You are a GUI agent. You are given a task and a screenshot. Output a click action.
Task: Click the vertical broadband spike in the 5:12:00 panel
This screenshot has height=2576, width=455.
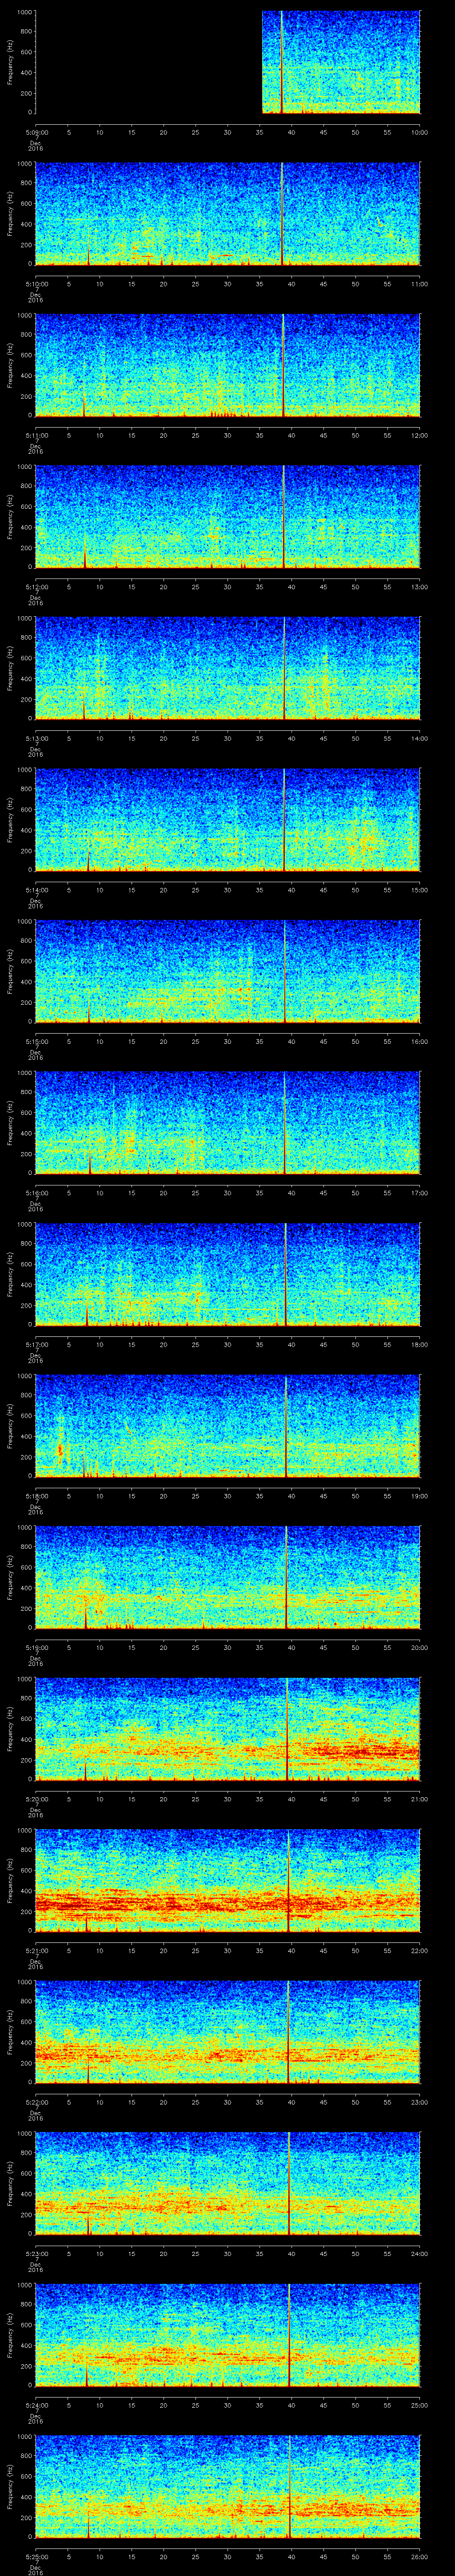pos(284,517)
